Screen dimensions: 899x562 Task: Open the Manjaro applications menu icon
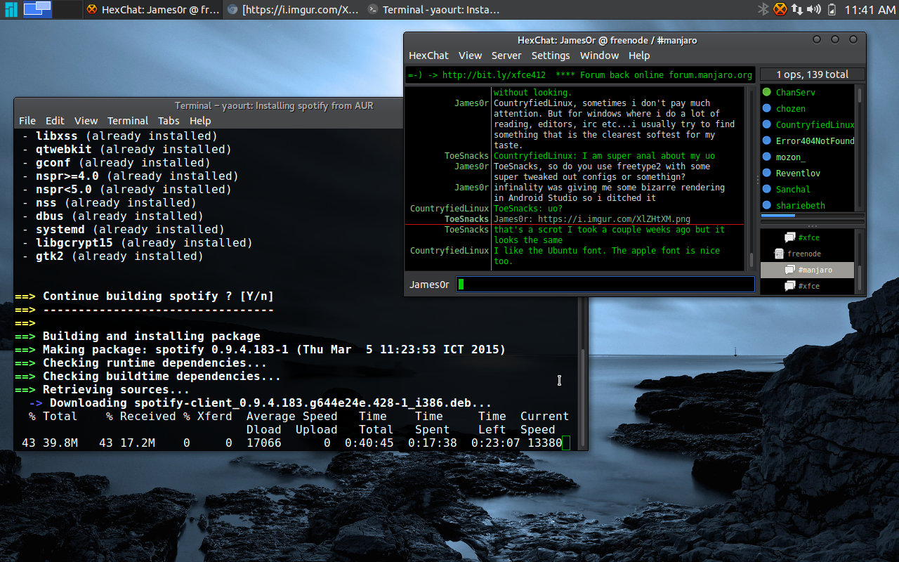pyautogui.click(x=11, y=9)
